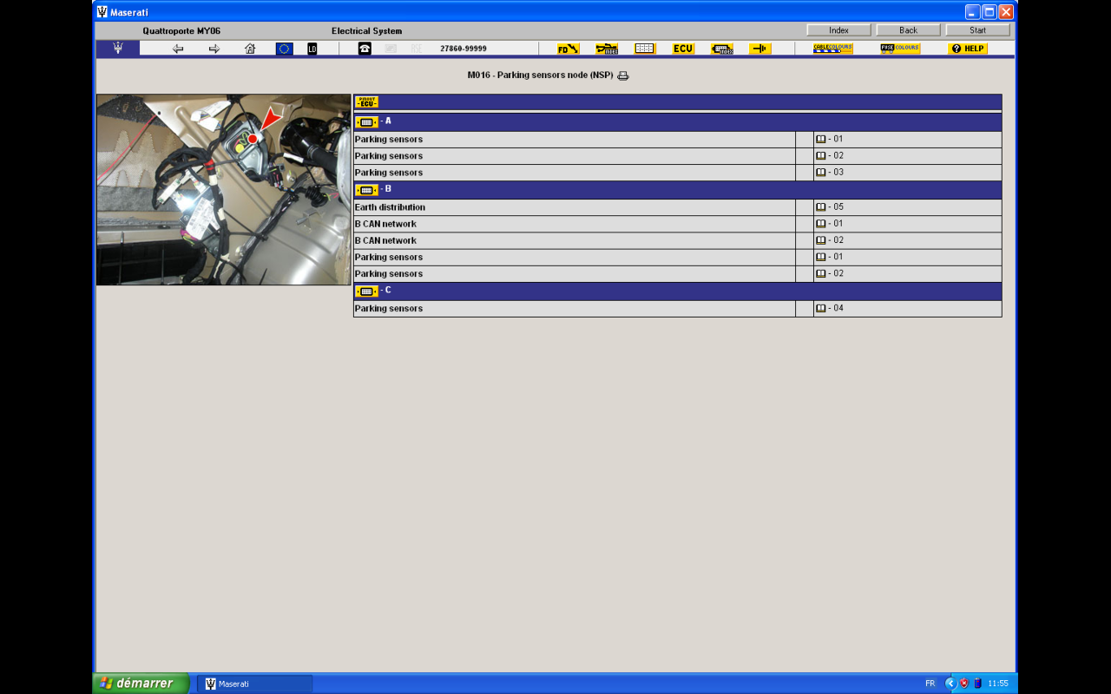
Task: Click the chassis number range 27860-99999
Action: coord(463,49)
